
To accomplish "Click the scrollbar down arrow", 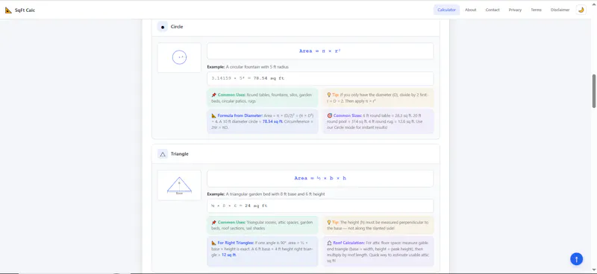I will (x=593, y=270).
